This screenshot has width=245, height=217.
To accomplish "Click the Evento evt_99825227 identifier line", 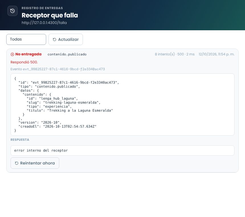I will point(58,69).
